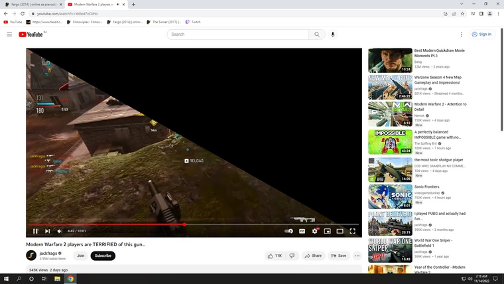Open Task View on the taskbar
The height and width of the screenshot is (284, 504).
44,279
